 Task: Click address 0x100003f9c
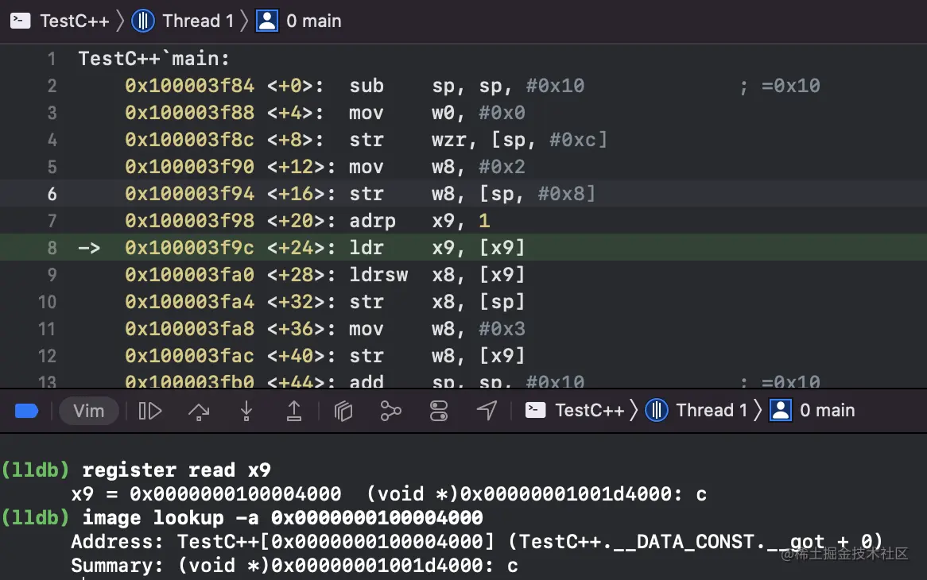[190, 248]
